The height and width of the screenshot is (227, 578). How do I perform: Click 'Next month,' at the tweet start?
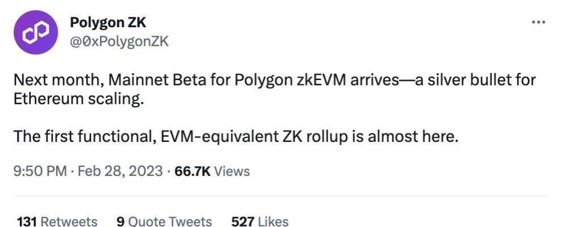point(59,80)
